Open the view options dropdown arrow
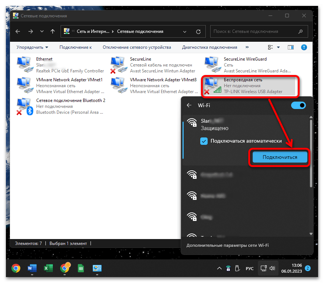324x283 pixels. 278,48
